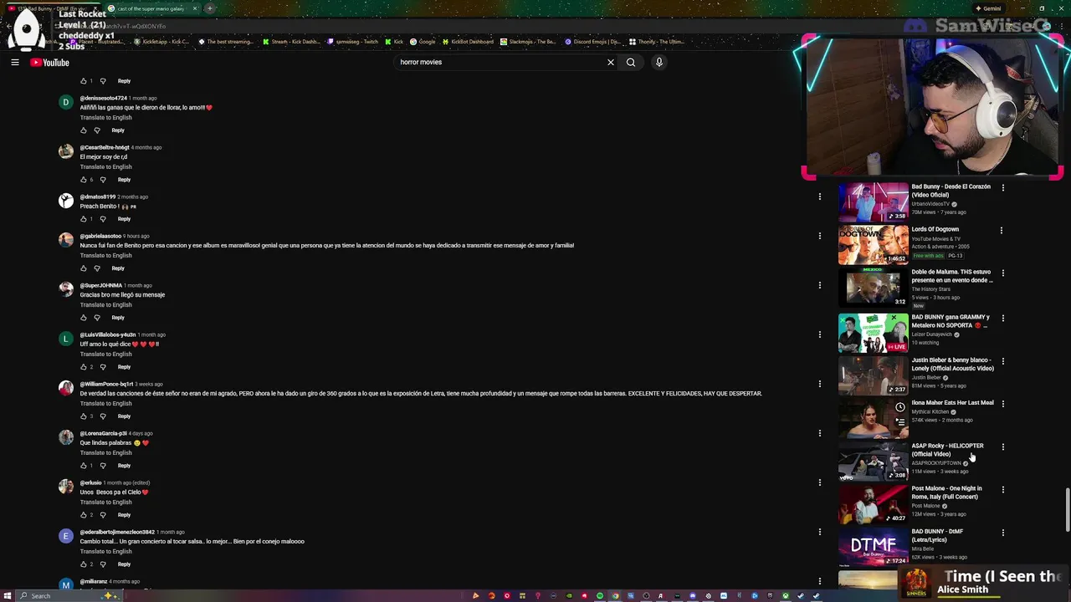
Task: Open more options for 'Doble de Maluma' video
Action: tap(1002, 273)
